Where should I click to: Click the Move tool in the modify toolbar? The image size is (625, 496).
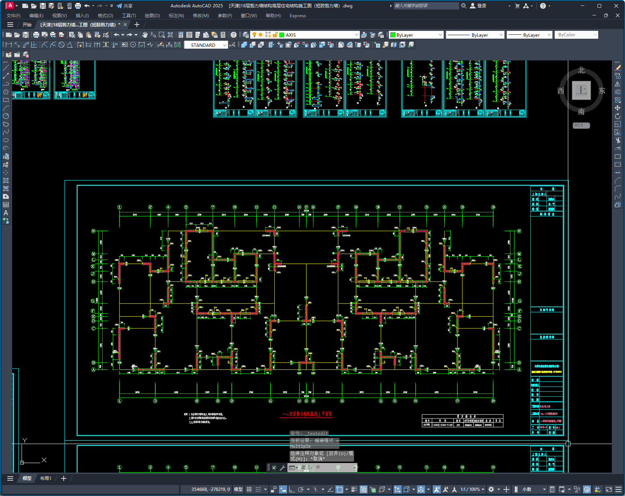pos(618,108)
